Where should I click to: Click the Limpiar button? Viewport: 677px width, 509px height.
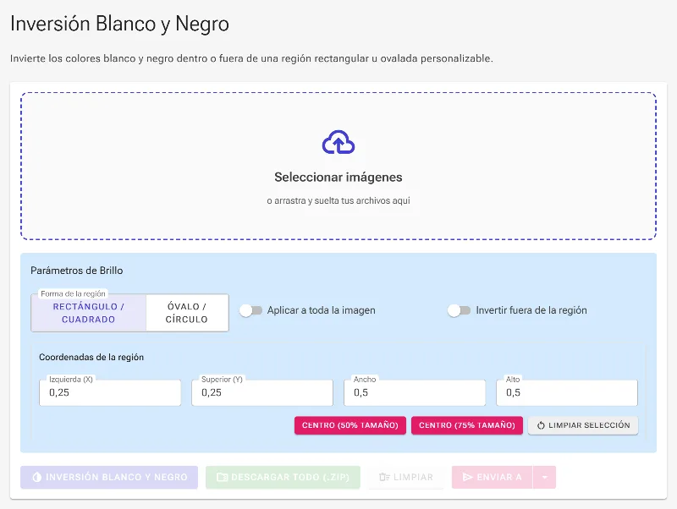pyautogui.click(x=406, y=477)
